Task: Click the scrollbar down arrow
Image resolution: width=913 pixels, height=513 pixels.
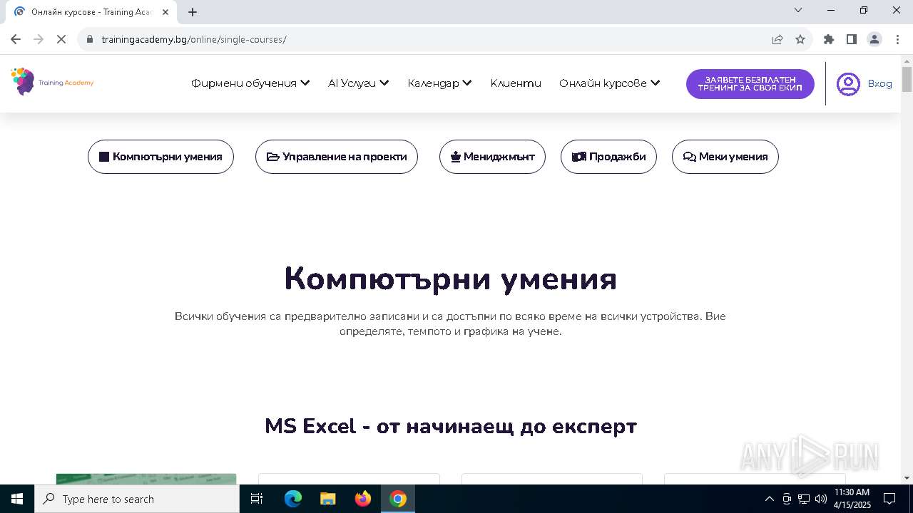Action: click(907, 478)
